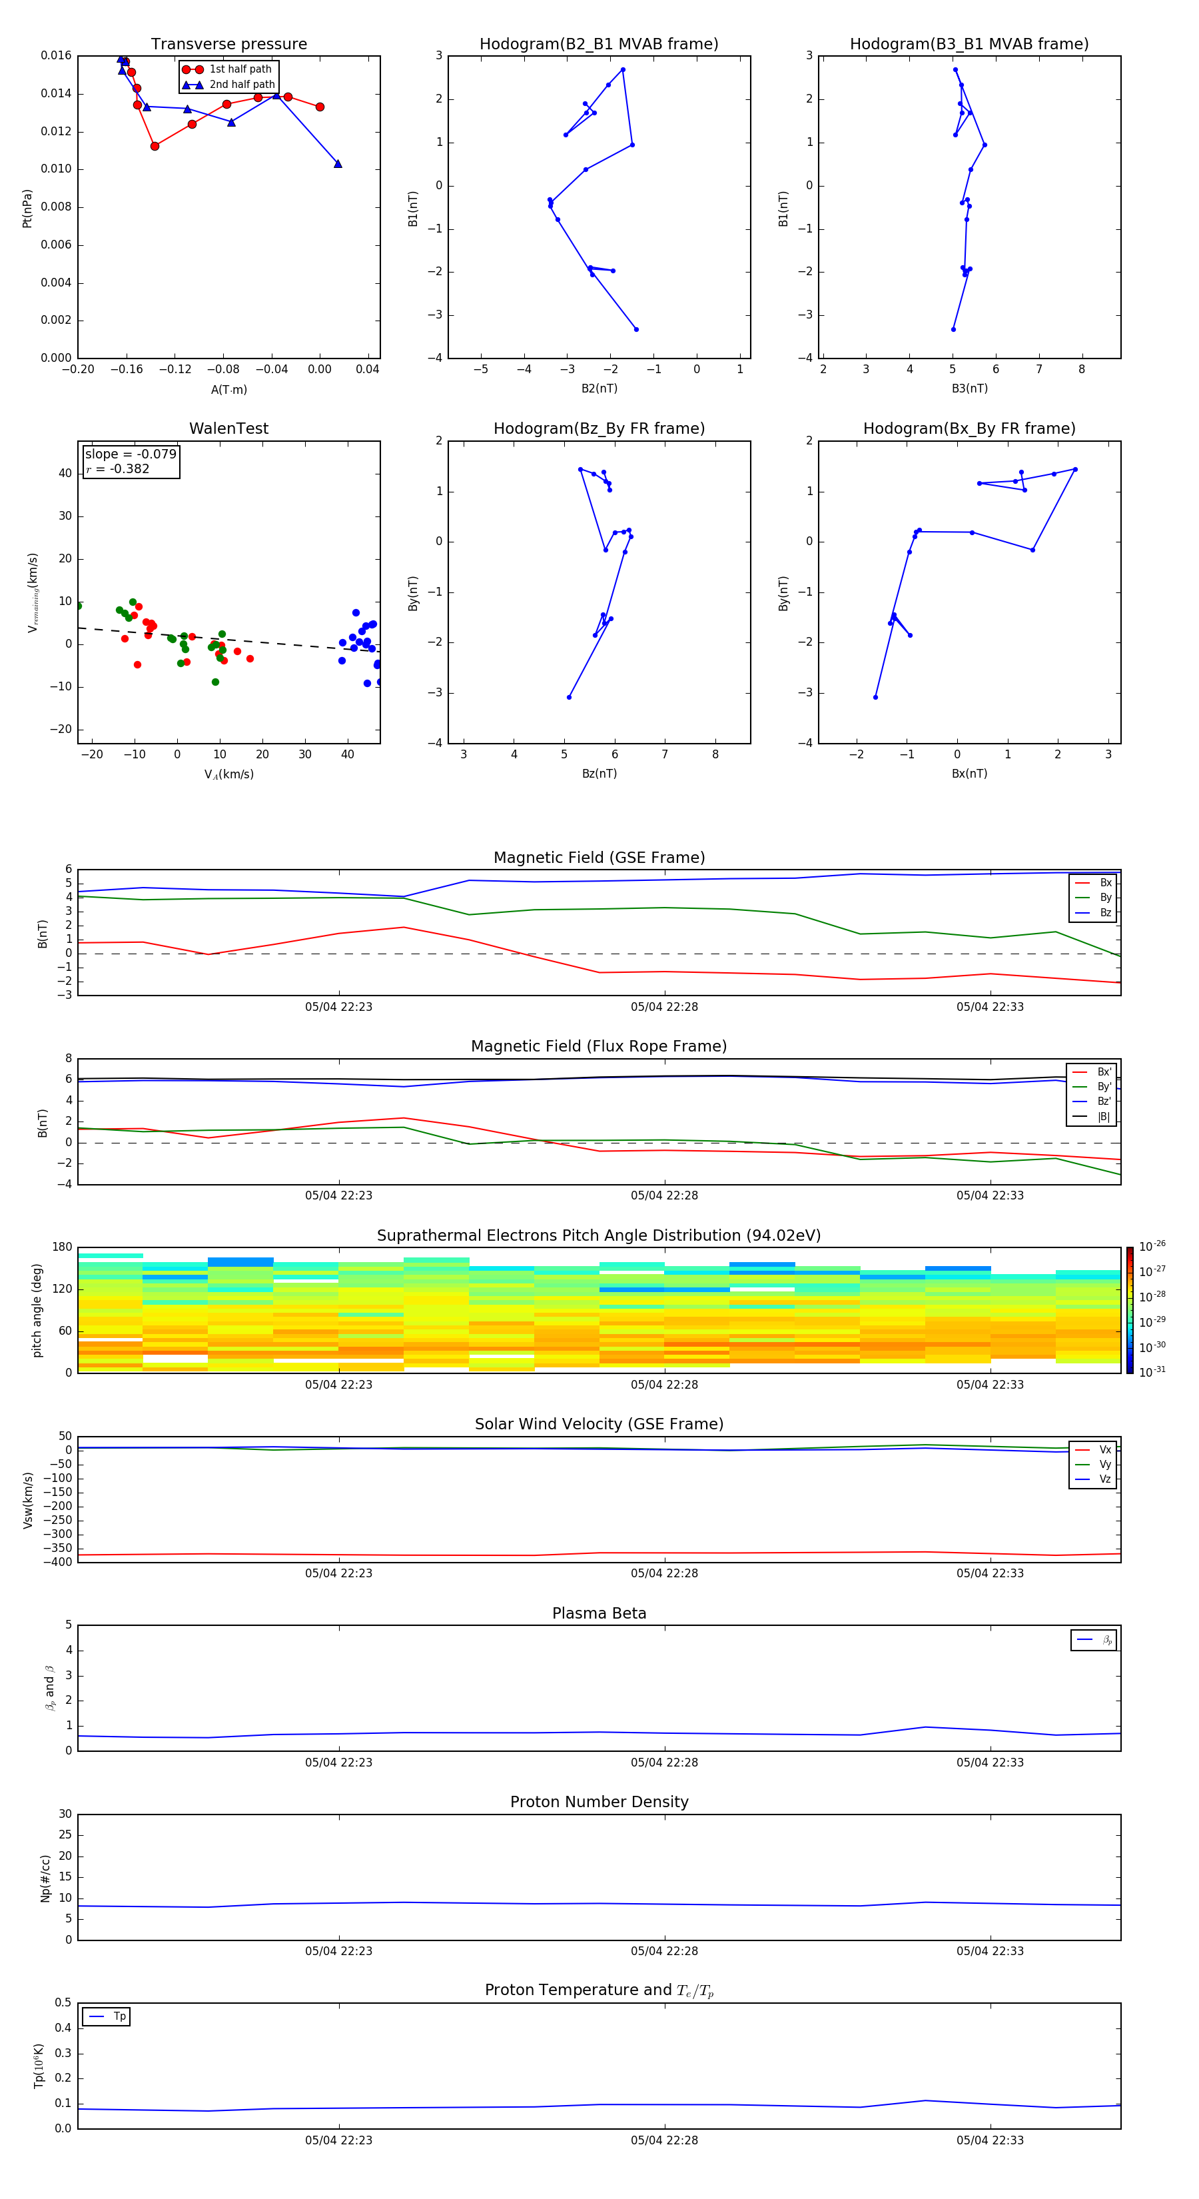Click the Suprathermal Electrons Pitch Angle Distribution title

coord(599,1235)
